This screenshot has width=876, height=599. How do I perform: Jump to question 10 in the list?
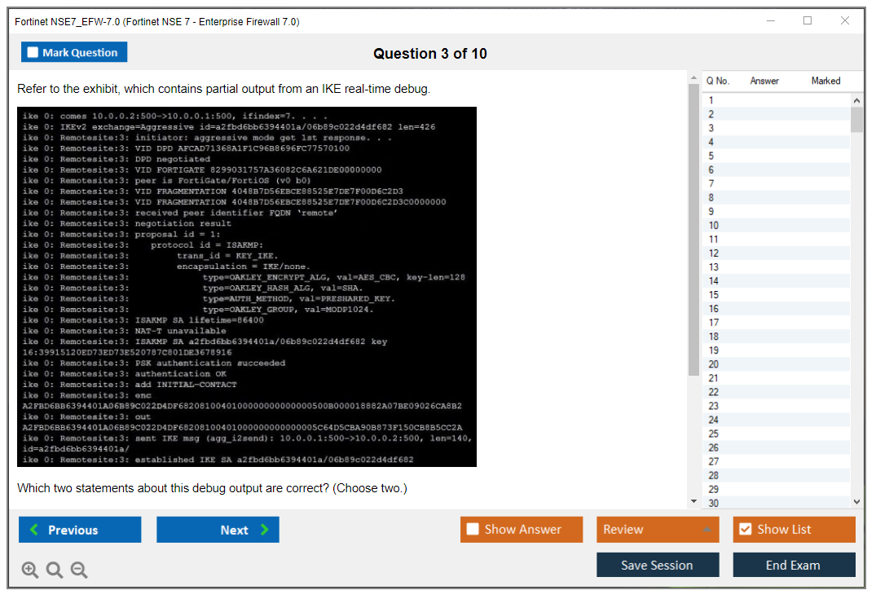(714, 225)
